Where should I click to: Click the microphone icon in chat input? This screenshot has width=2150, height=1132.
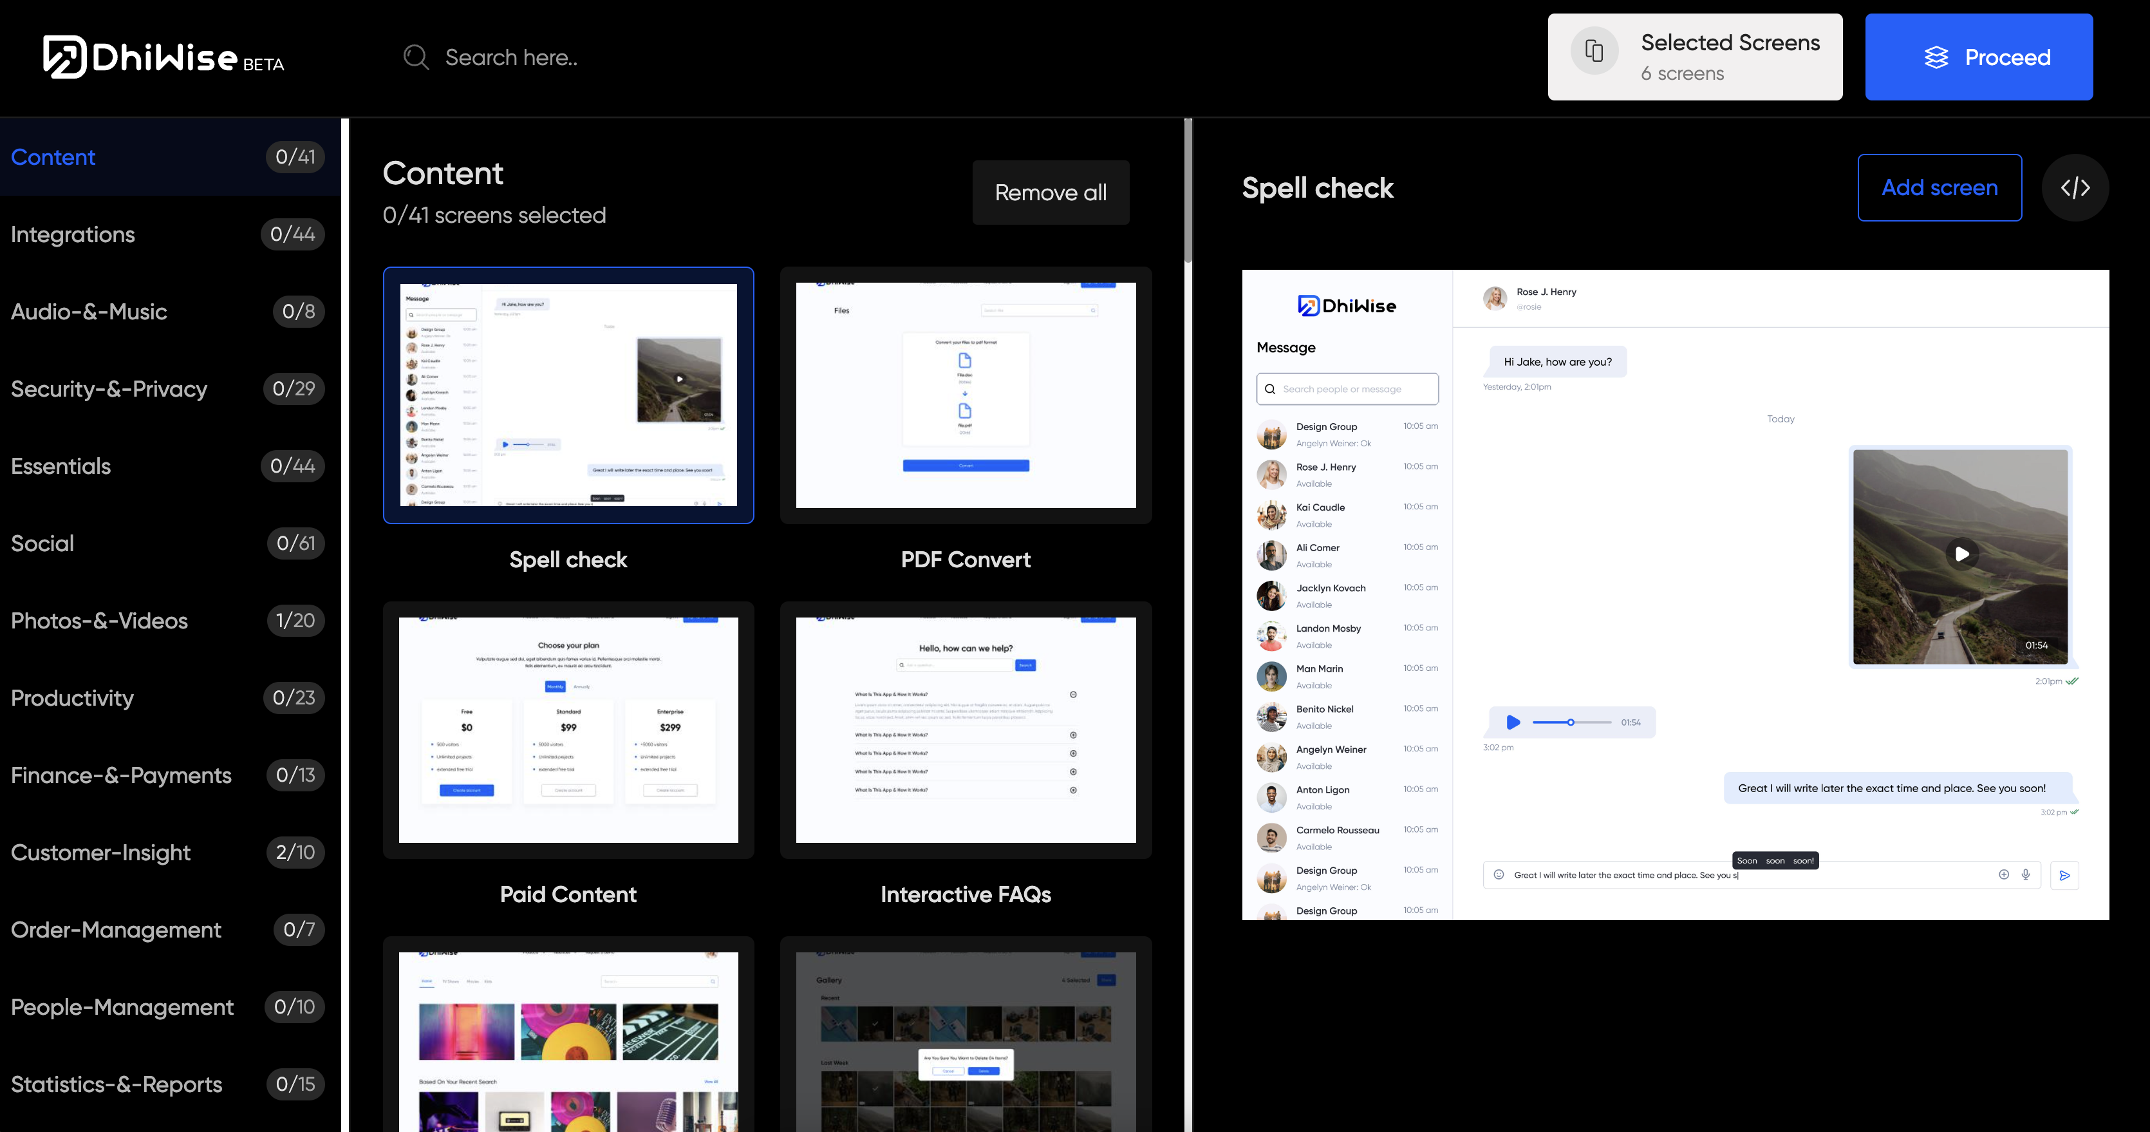coord(2026,875)
